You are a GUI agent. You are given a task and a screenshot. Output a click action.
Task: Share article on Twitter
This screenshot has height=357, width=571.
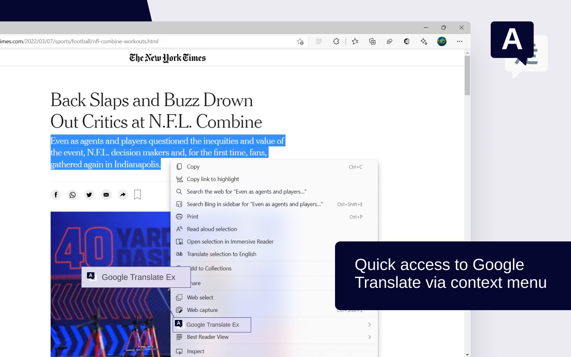click(89, 195)
